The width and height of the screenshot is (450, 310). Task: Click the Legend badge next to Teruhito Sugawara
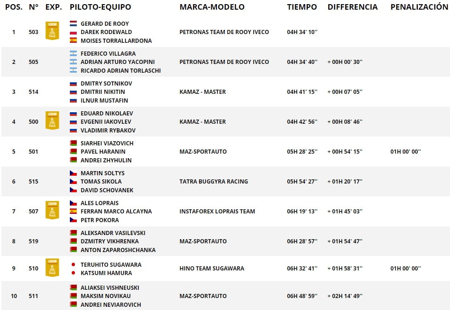point(52,268)
